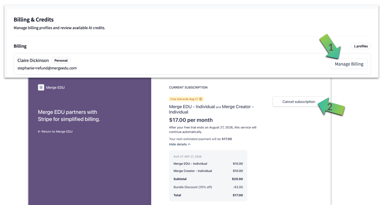Select the email stephanie+refund@mergeedu.com
The image size is (383, 205).
pos(47,68)
